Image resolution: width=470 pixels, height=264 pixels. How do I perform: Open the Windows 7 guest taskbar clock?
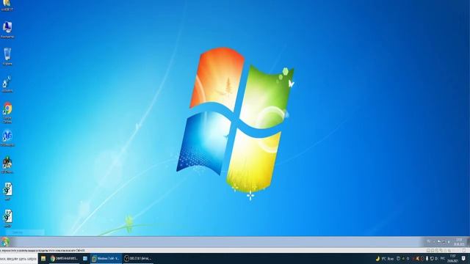click(x=459, y=242)
